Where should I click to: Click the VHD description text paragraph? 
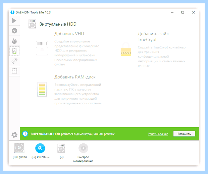pos(77,53)
